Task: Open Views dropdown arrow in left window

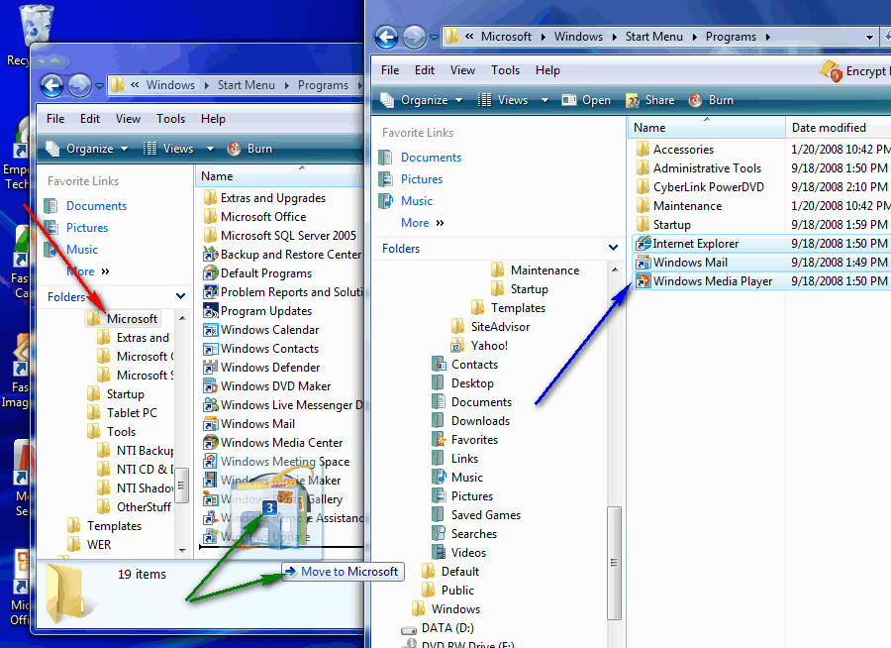Action: pyautogui.click(x=210, y=149)
